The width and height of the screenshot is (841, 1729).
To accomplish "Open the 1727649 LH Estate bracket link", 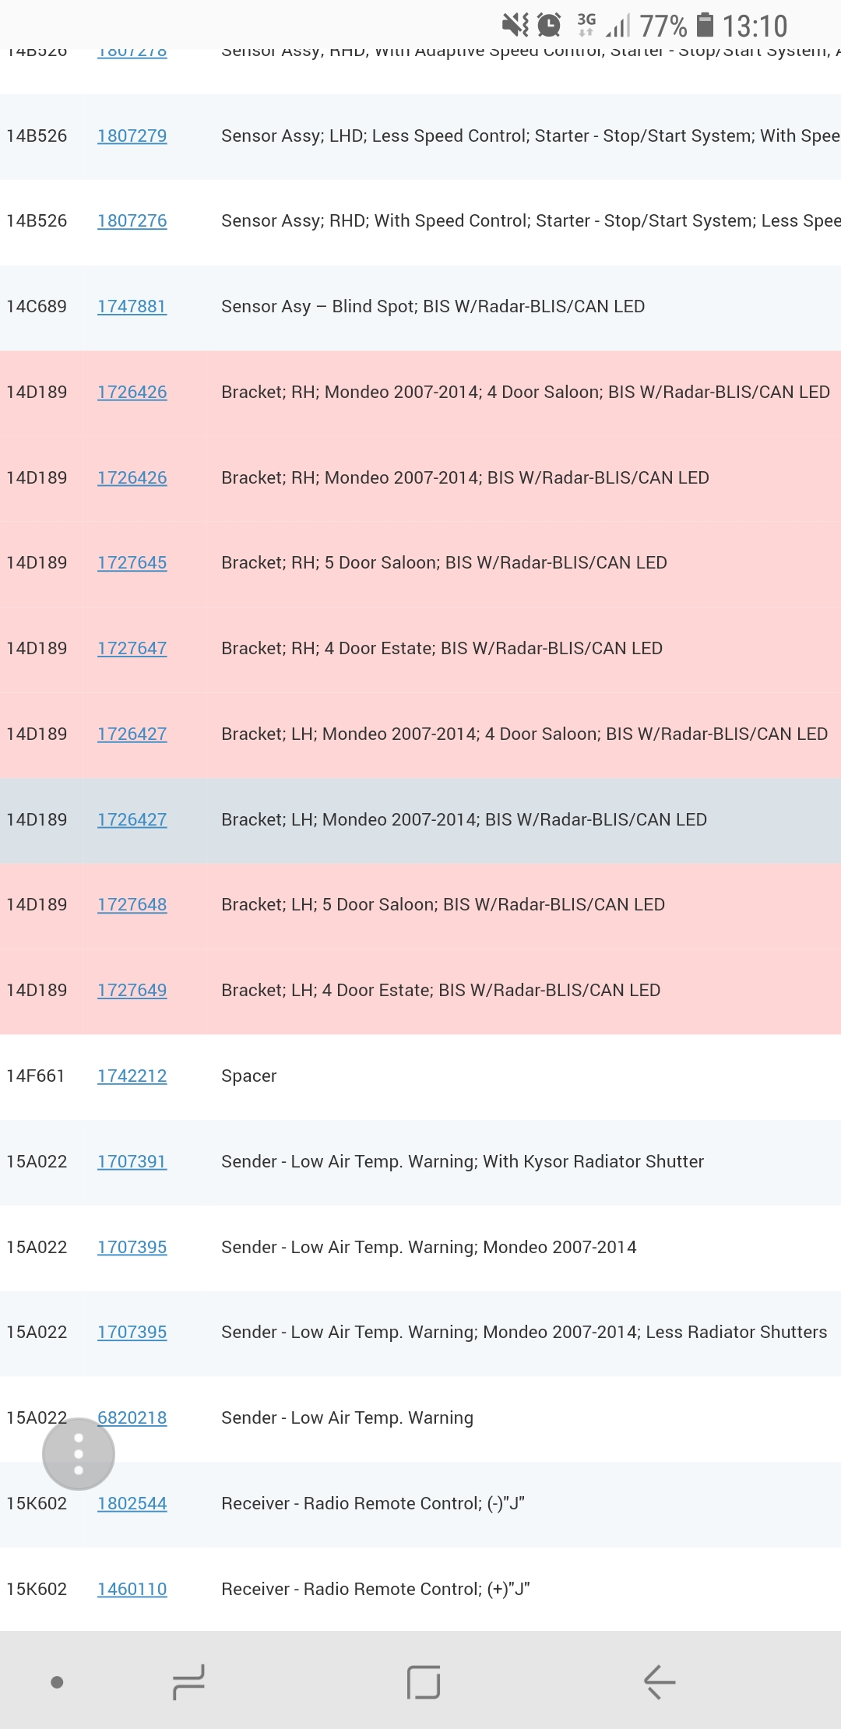I will tap(132, 991).
